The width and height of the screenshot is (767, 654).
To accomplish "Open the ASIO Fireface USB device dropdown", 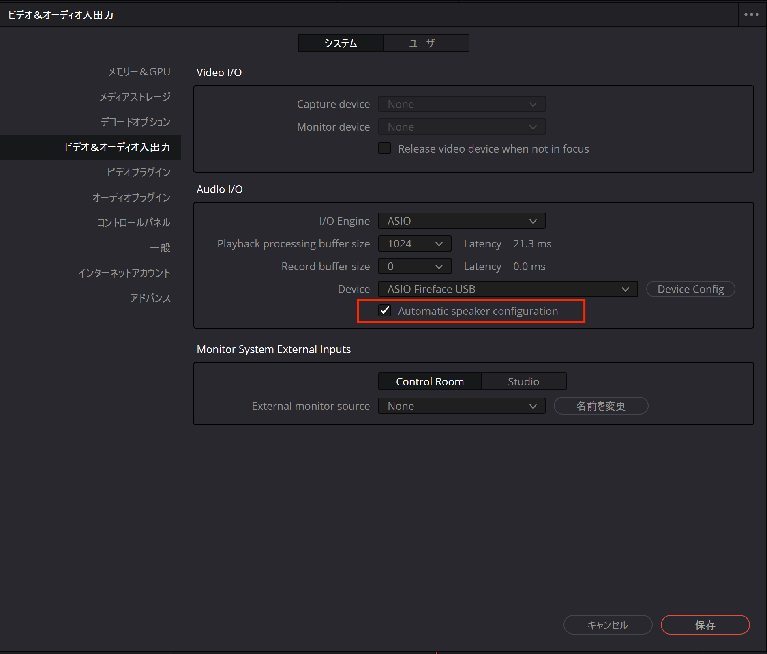I will [508, 289].
